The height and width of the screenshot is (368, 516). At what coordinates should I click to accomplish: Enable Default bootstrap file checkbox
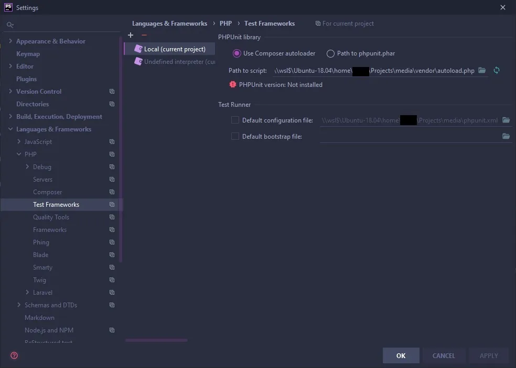pyautogui.click(x=235, y=136)
